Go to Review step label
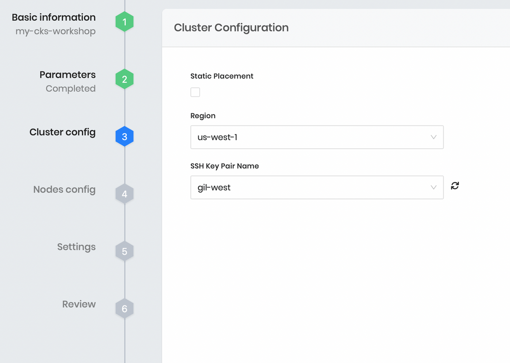510x363 pixels. [79, 304]
